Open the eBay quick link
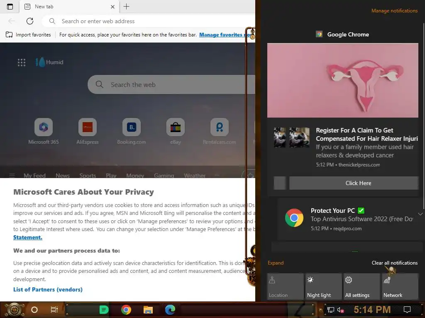Image resolution: width=425 pixels, height=318 pixels. click(x=176, y=131)
